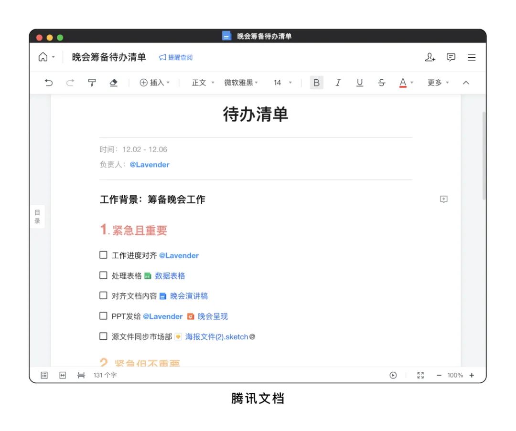Open the 插入 insert dropdown
The height and width of the screenshot is (431, 516).
[155, 83]
